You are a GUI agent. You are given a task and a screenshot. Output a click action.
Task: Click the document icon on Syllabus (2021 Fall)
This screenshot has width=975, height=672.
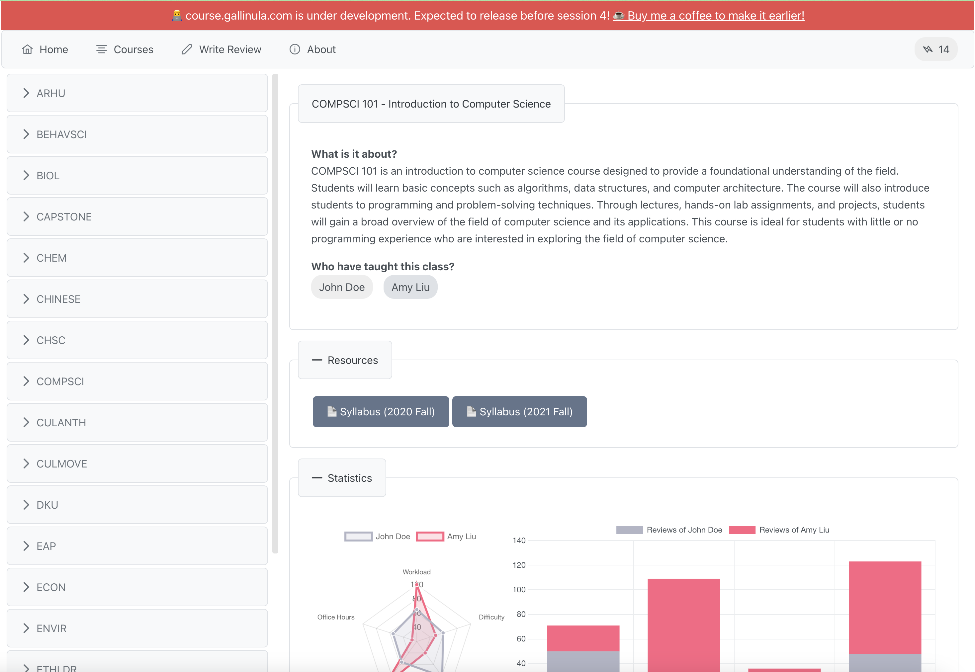click(471, 411)
